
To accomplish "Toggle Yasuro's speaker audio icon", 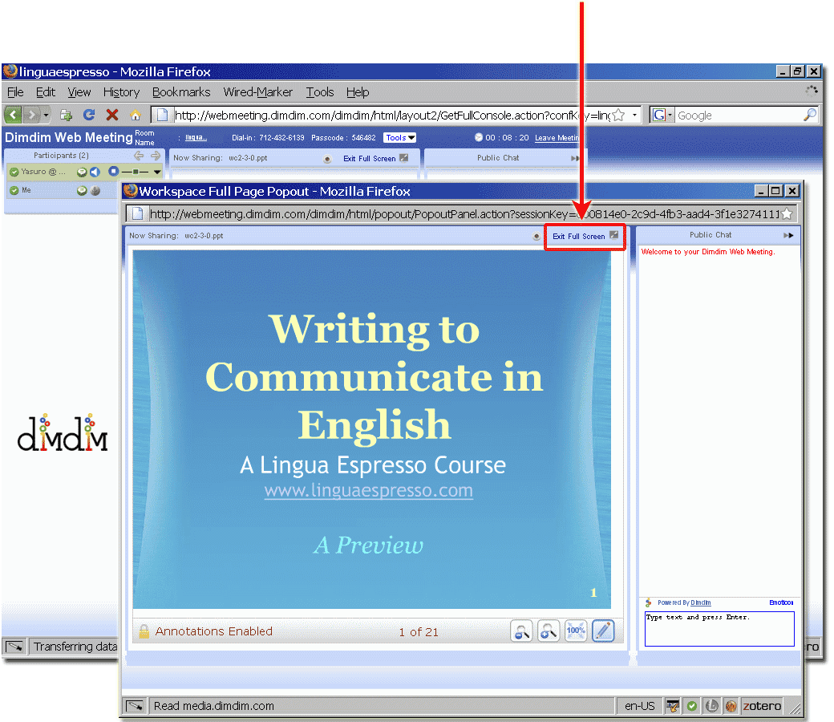I will (x=95, y=172).
